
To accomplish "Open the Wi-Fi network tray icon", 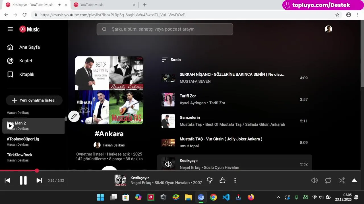I will click(315, 197).
